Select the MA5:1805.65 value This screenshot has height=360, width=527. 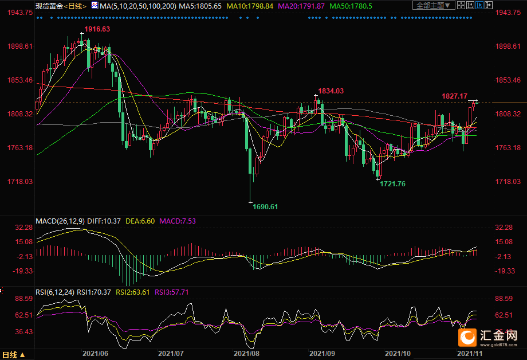[x=200, y=6]
